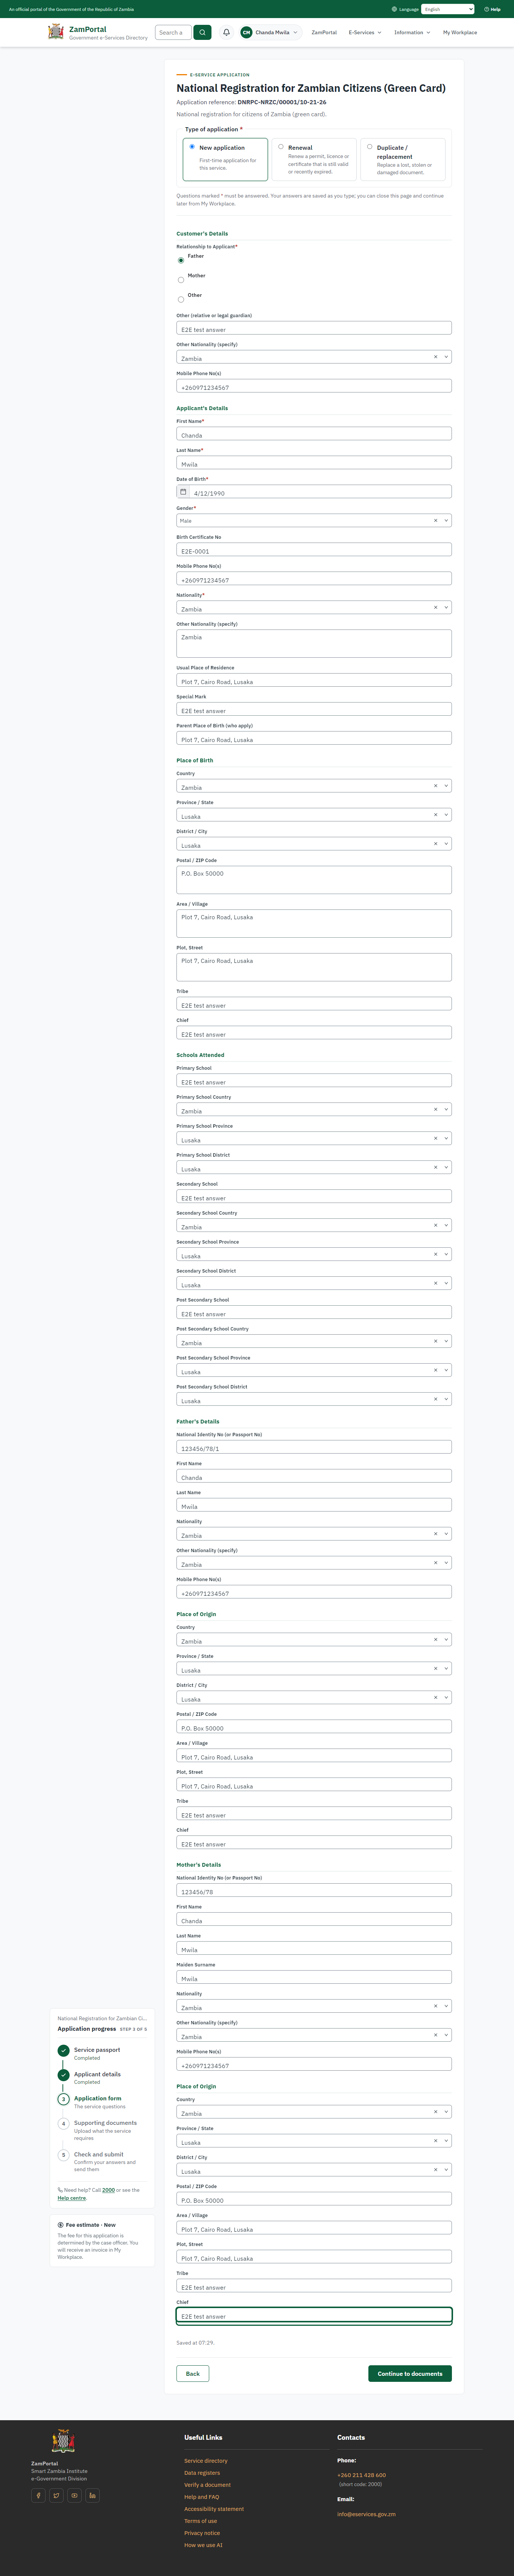The image size is (514, 2576).
Task: Expand Secondary School District dropdown
Action: (x=446, y=1283)
